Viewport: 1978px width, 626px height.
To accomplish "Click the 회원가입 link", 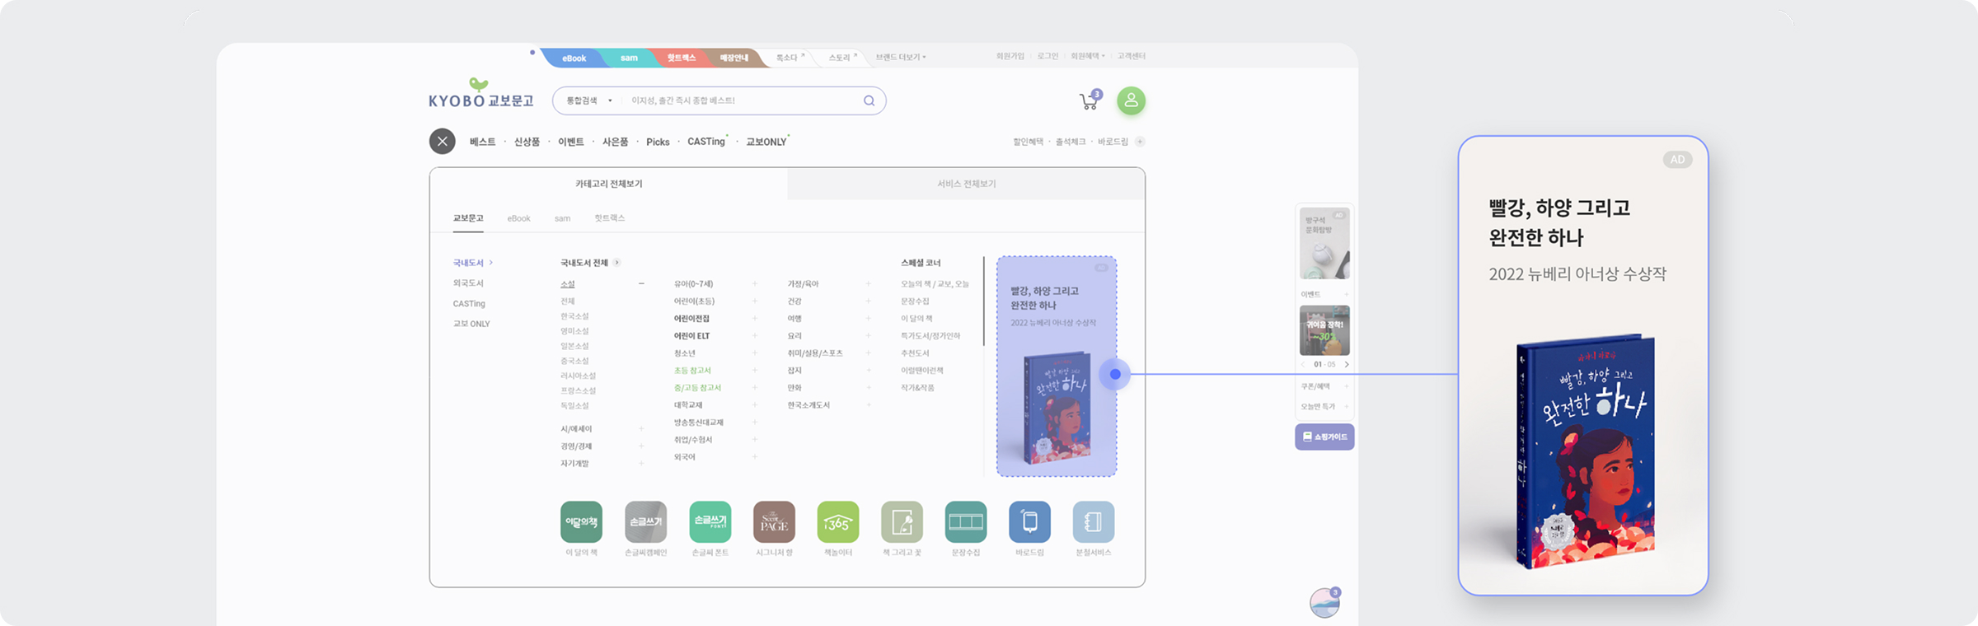I will click(x=1010, y=56).
